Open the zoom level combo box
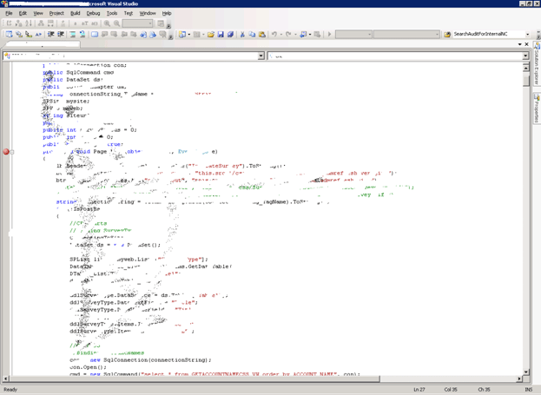This screenshot has width=541, height=395. [137, 23]
